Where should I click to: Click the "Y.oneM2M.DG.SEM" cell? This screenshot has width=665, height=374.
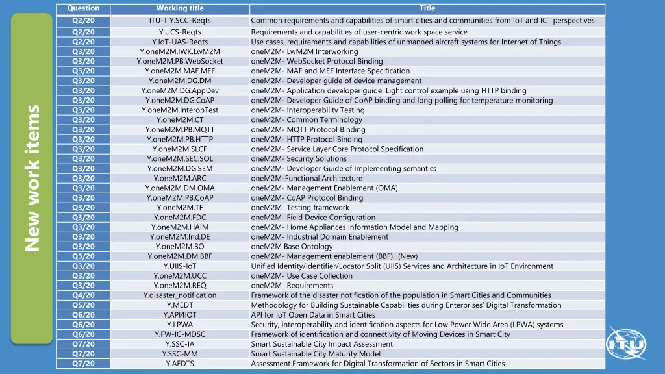(x=180, y=169)
